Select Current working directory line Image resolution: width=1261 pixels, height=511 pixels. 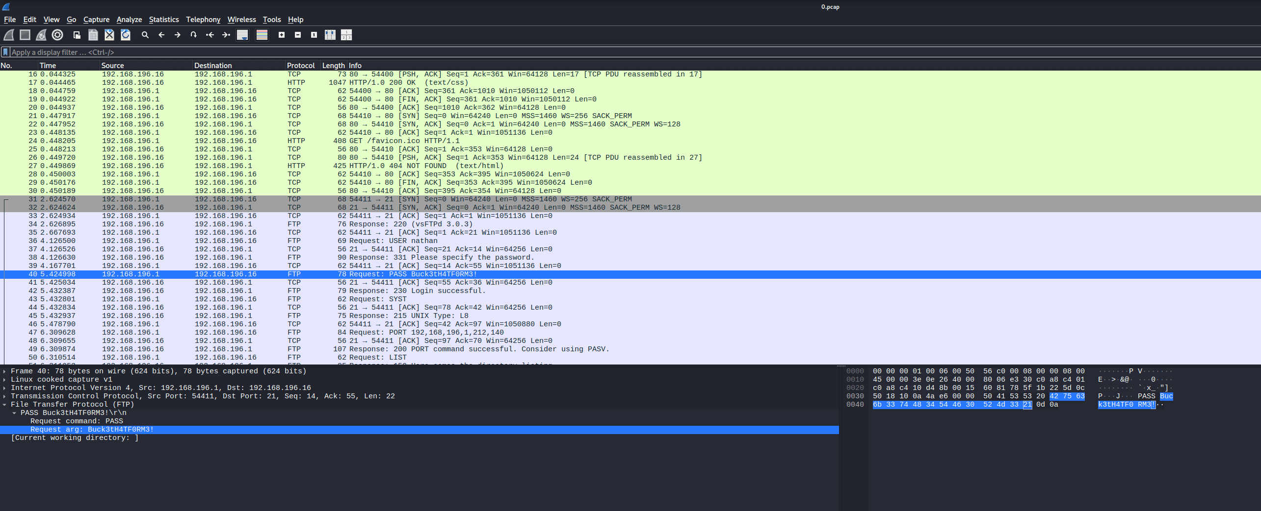pos(420,438)
